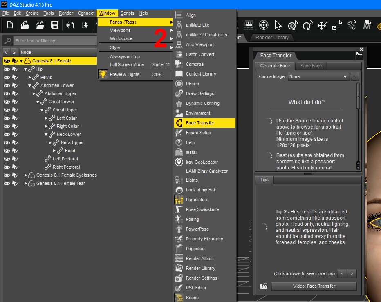Open Face Transfer pane options menu
Screen dimensions: 381x302
click(x=359, y=55)
